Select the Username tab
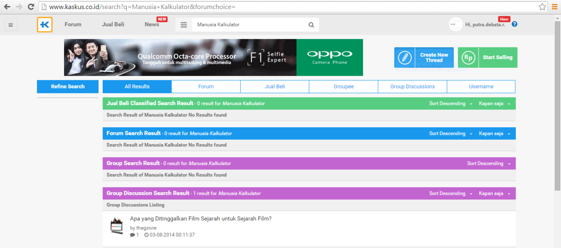Image resolution: width=561 pixels, height=248 pixels. 481,87
